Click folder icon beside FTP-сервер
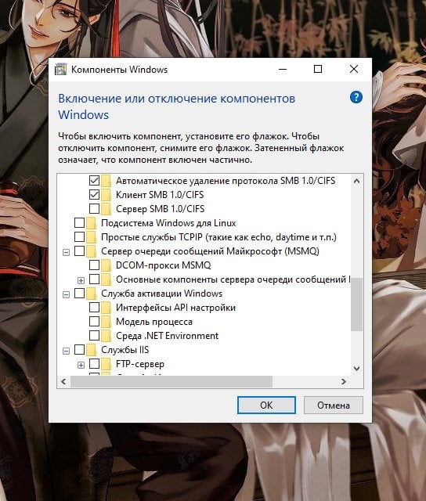This screenshot has height=501, width=426. click(x=106, y=363)
